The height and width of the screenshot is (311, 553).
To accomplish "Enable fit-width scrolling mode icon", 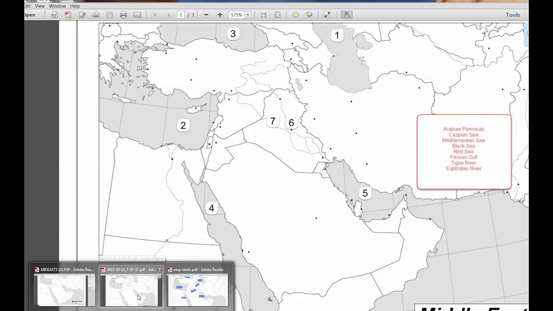I will click(264, 15).
